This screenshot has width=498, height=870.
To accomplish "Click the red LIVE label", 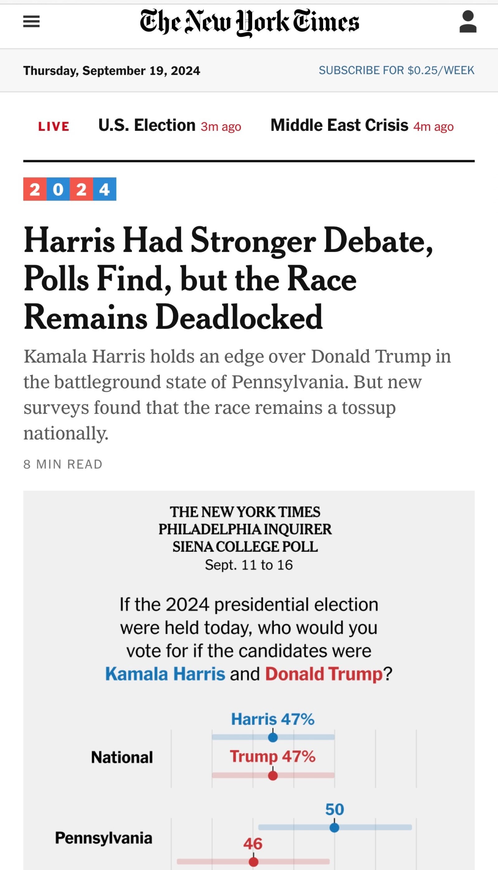I will (x=54, y=126).
